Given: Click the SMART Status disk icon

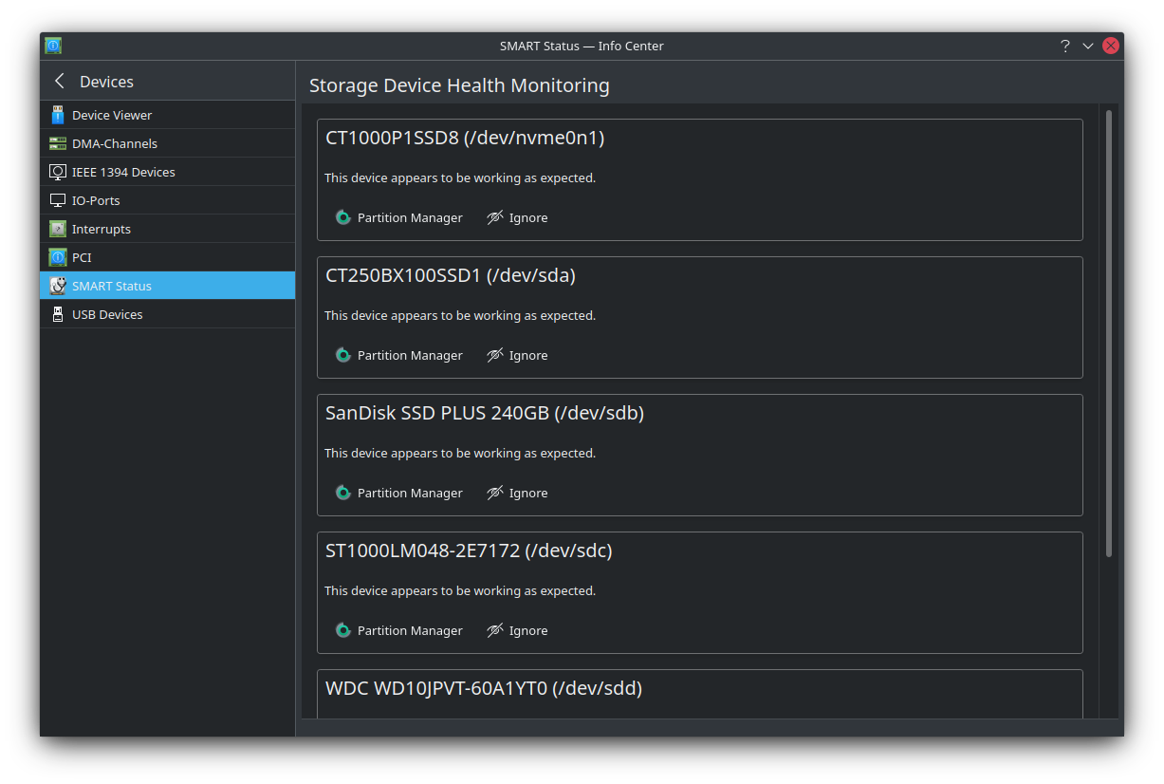Looking at the screenshot, I should [x=58, y=286].
